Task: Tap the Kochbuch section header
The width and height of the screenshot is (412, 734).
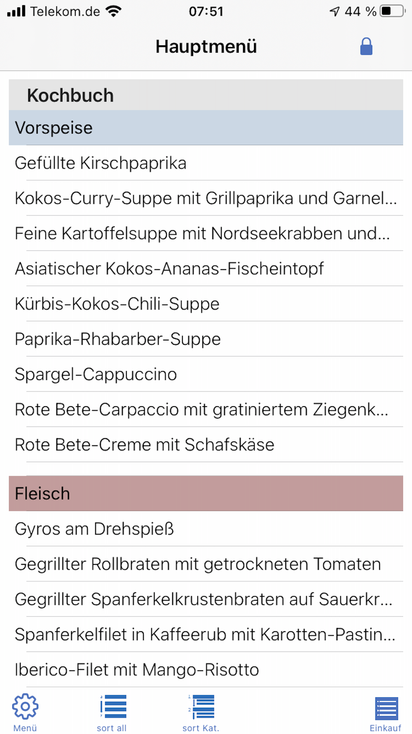Action: click(206, 95)
